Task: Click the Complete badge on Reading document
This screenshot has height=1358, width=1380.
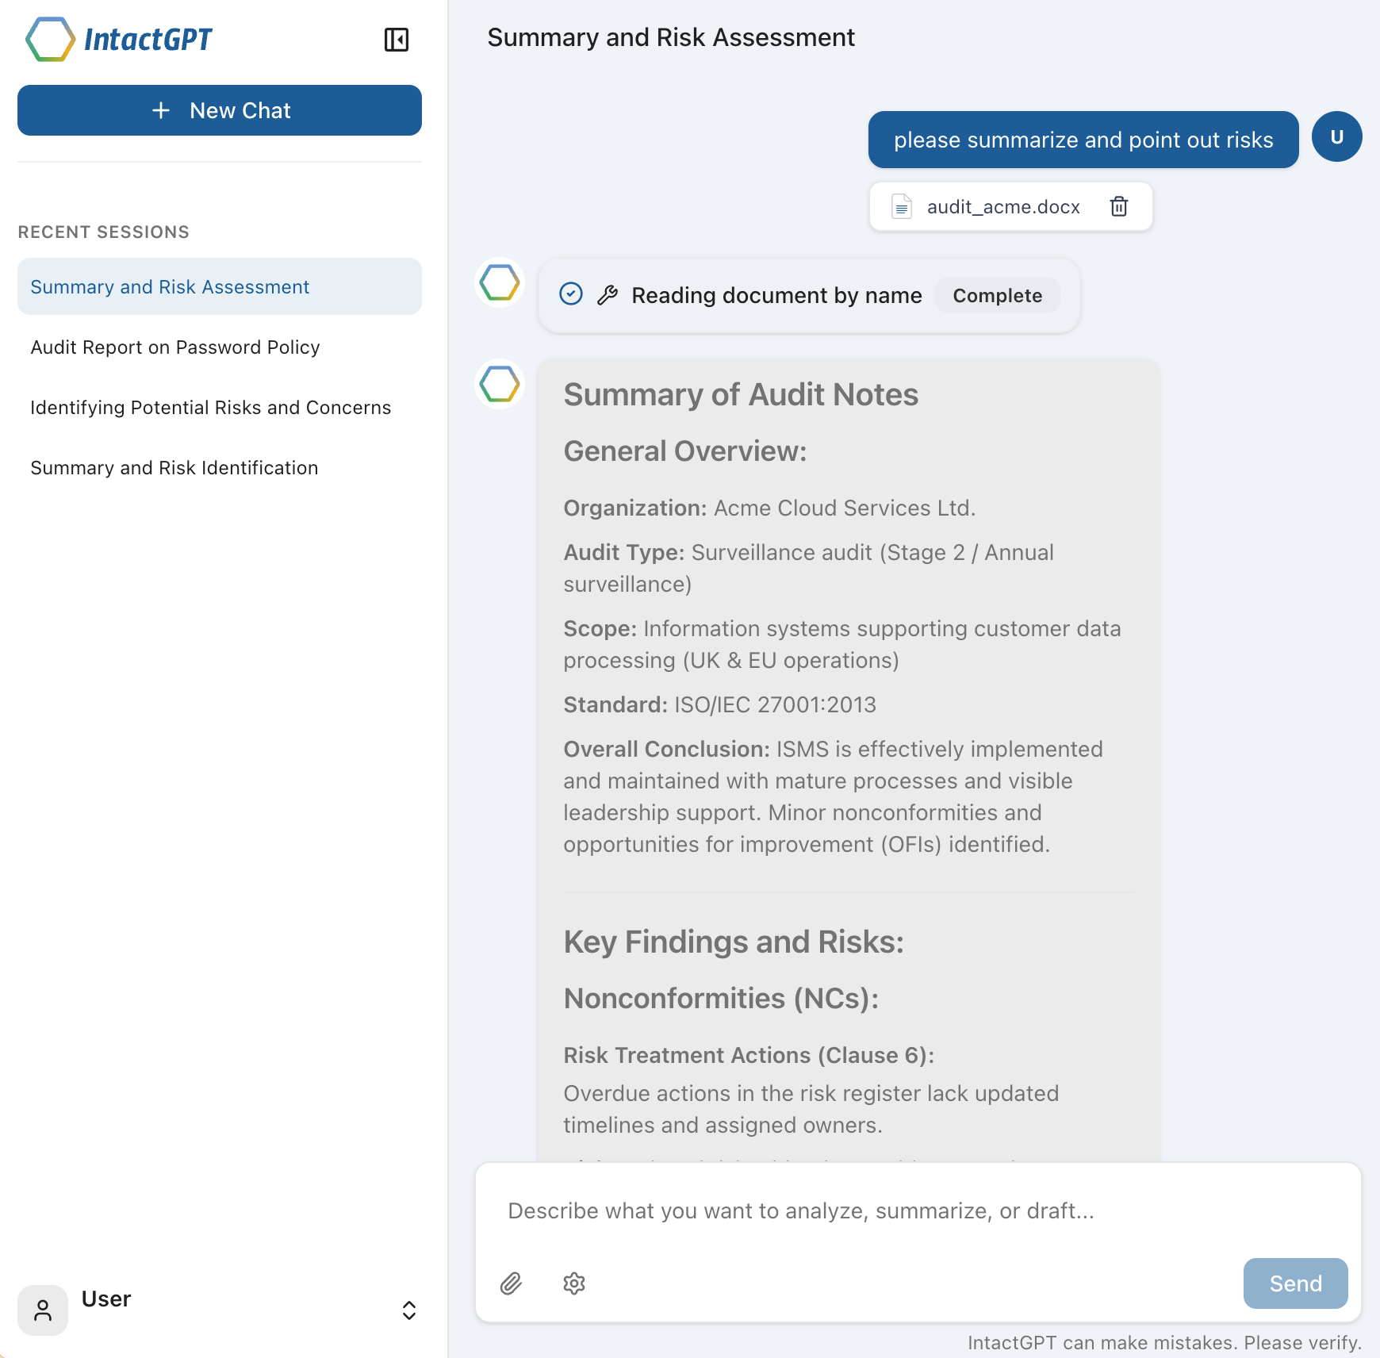Action: pyautogui.click(x=998, y=295)
